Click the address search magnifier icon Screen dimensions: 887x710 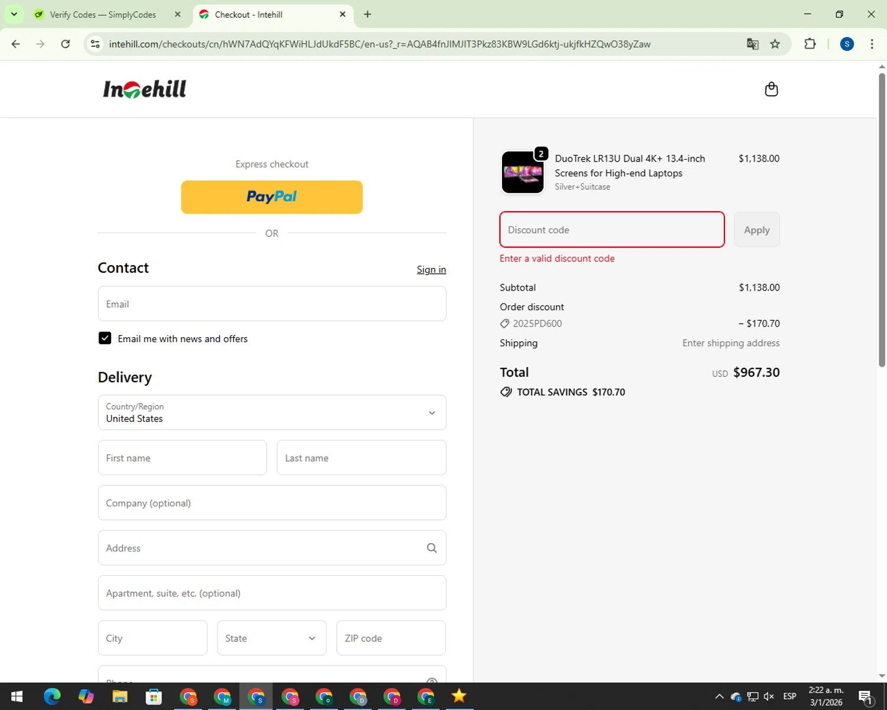(432, 548)
